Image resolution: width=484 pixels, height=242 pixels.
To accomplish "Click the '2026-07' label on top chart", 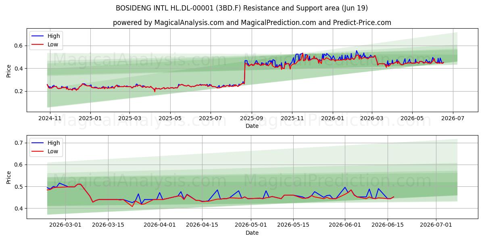I will (453, 119).
